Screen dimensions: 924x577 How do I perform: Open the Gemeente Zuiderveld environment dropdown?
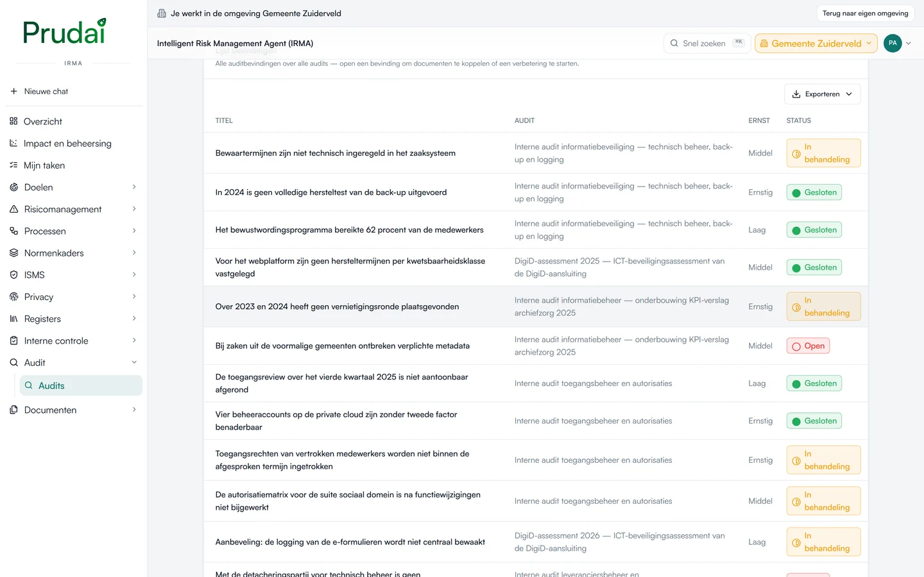[816, 44]
